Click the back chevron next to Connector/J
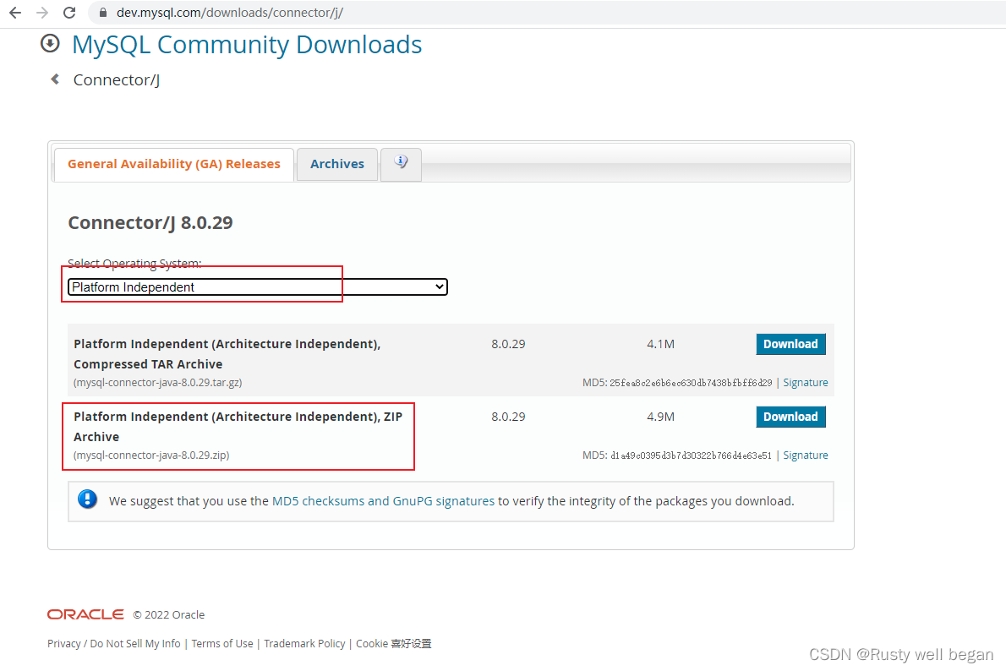The image size is (1006, 671). (55, 79)
